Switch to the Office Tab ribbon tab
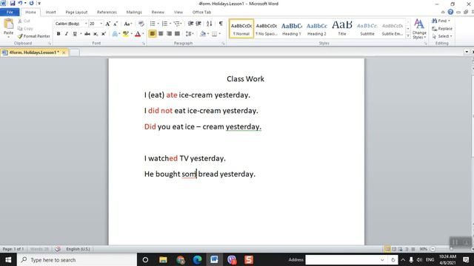 point(201,13)
